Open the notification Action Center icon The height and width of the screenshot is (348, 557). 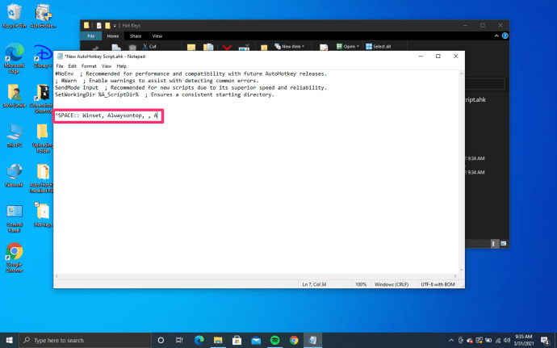click(x=545, y=340)
